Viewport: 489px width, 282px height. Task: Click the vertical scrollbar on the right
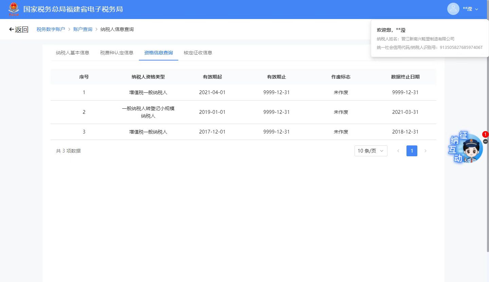[x=487, y=136]
